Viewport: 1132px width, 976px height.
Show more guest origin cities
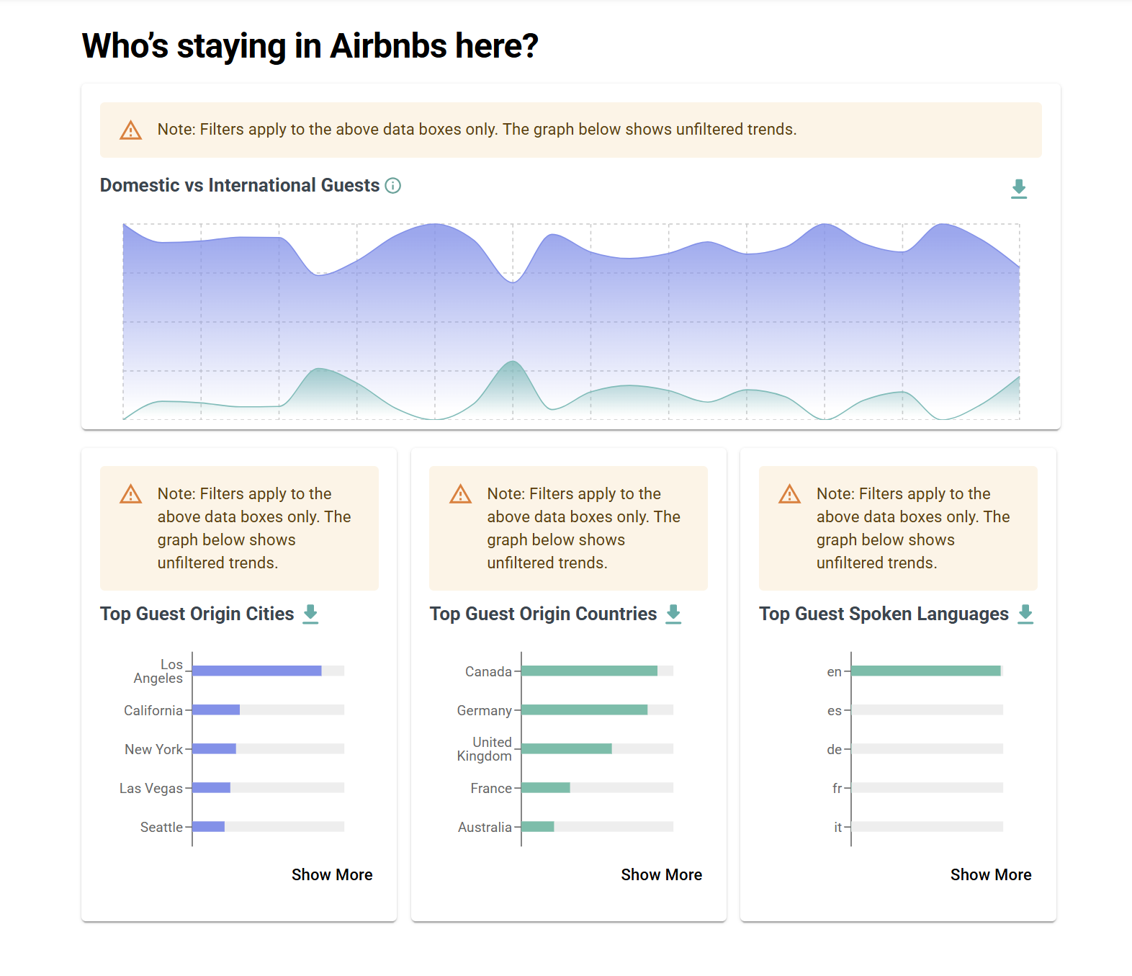point(332,874)
